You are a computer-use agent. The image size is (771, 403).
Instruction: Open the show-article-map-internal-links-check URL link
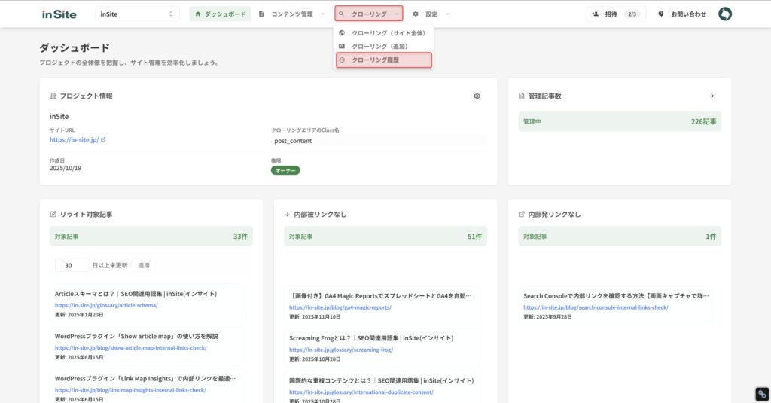pos(130,348)
